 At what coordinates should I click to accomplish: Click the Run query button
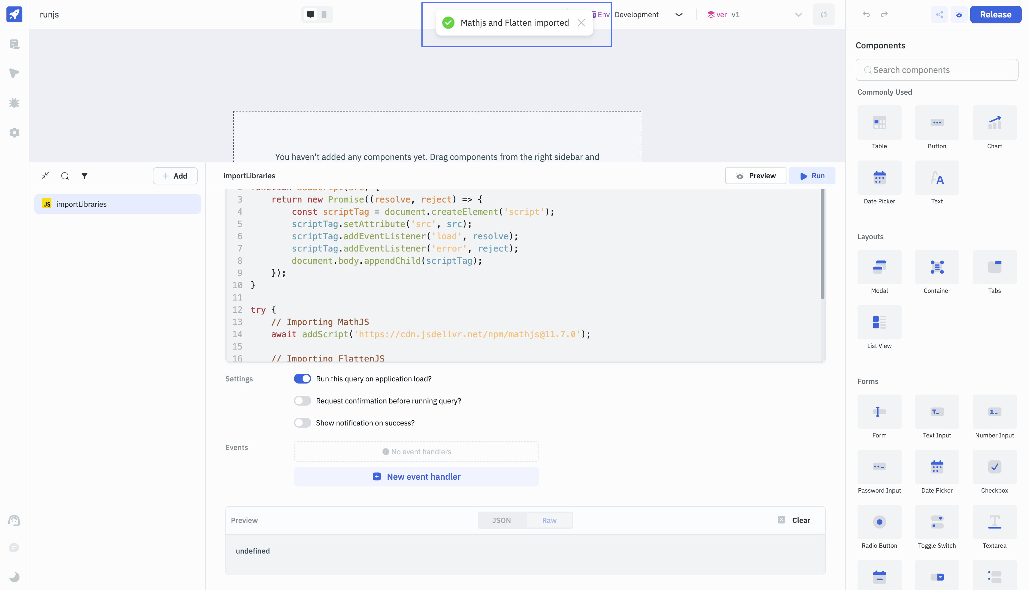click(x=812, y=176)
